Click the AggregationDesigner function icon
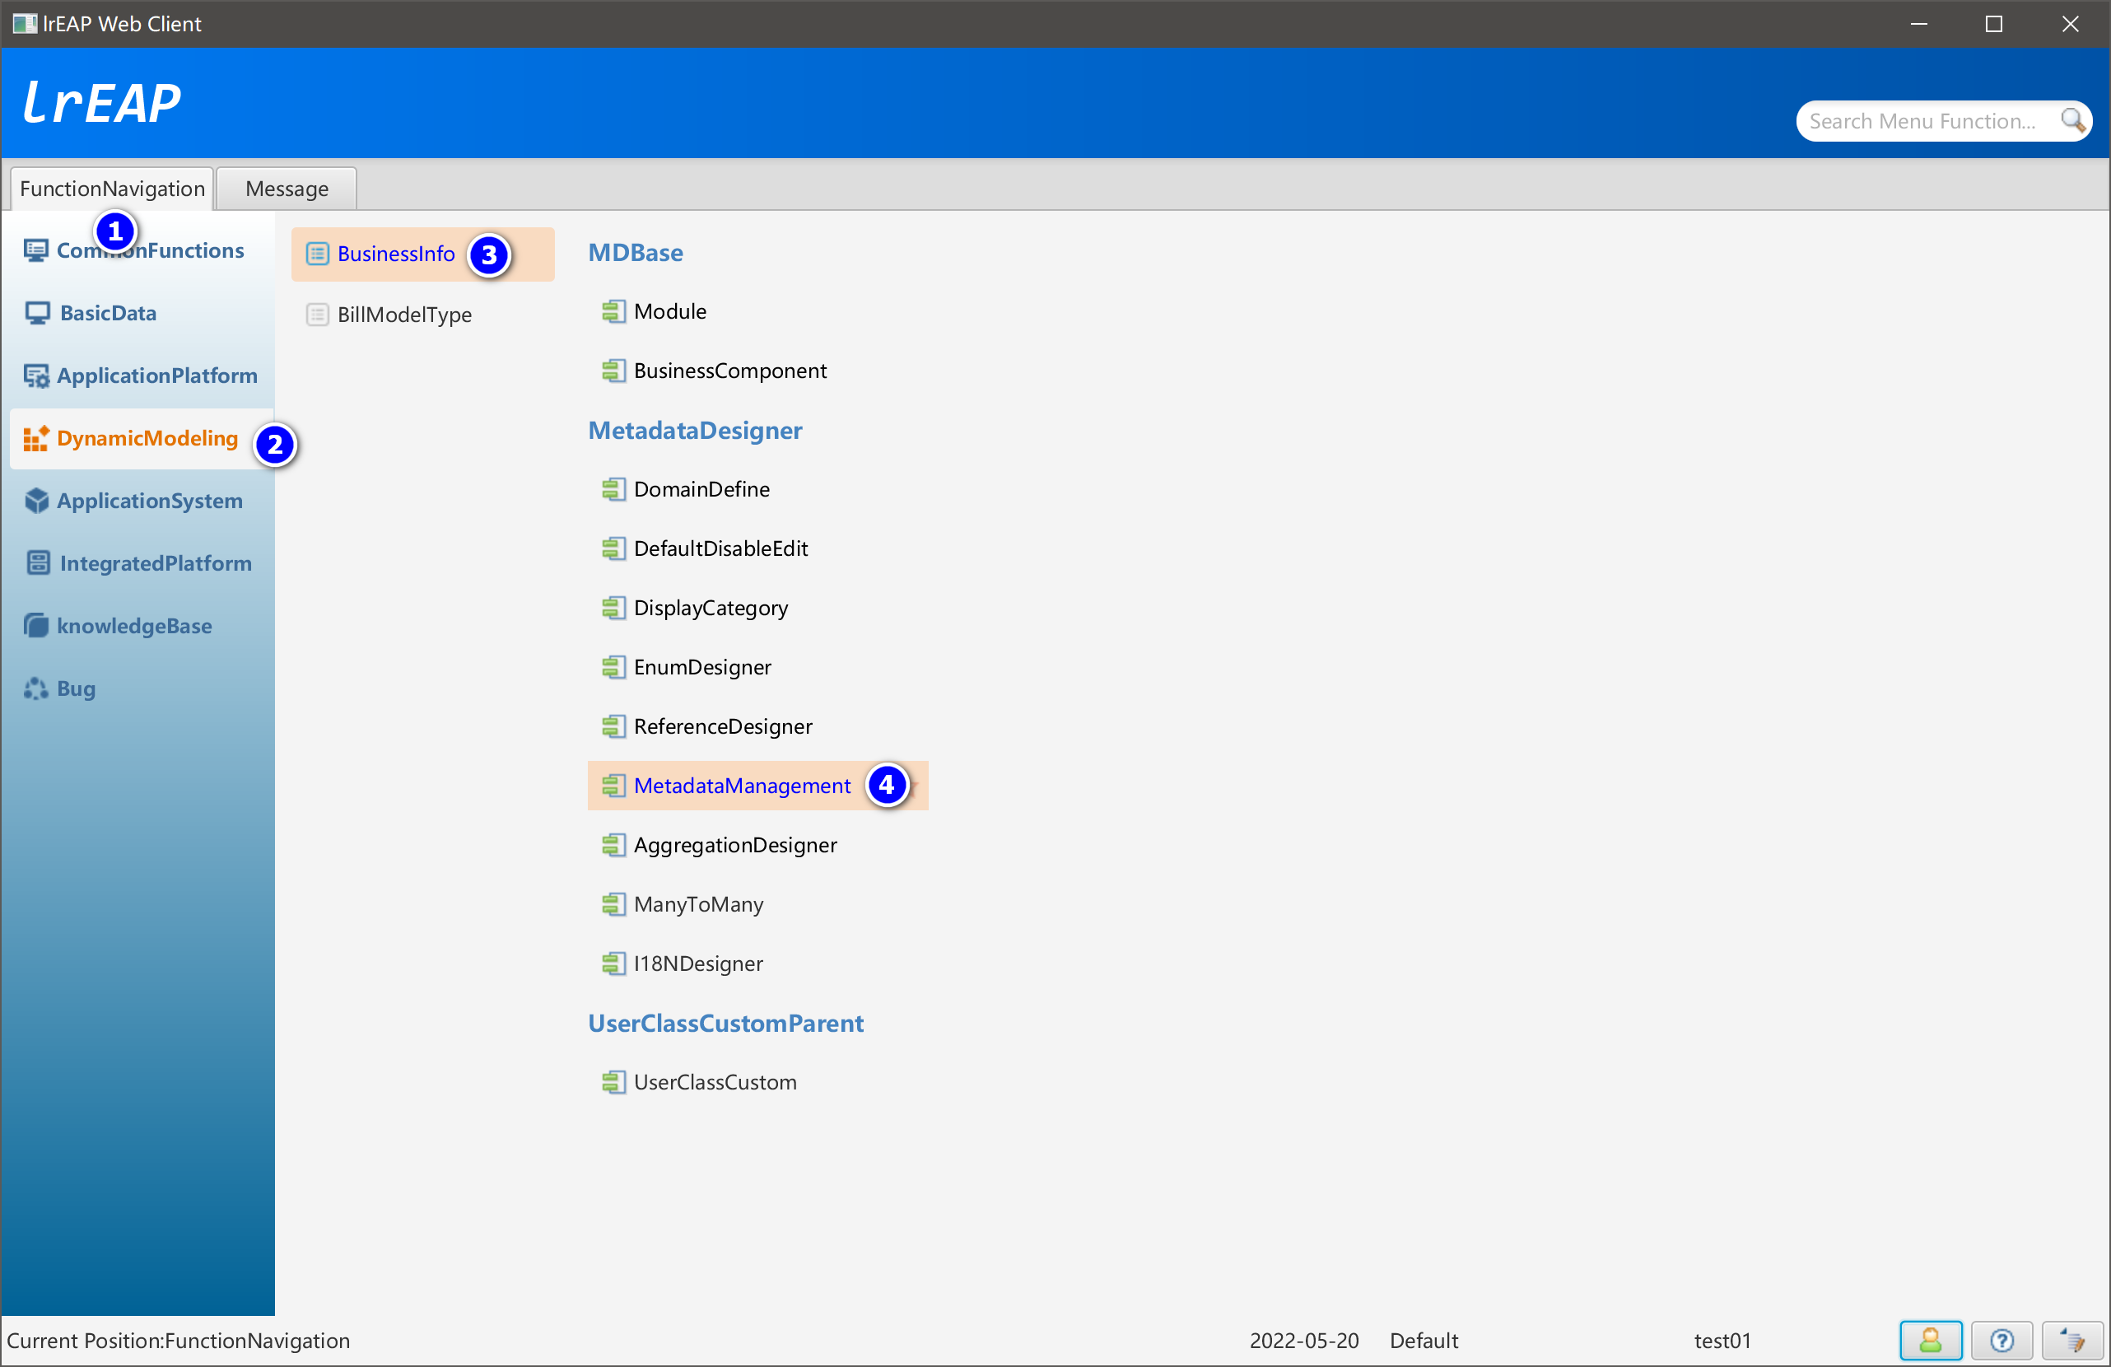2111x1367 pixels. 613,846
